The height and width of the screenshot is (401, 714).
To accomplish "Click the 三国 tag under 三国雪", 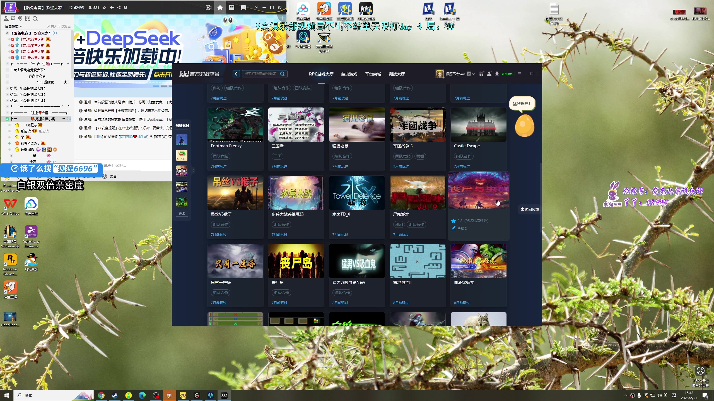I will pos(277,156).
